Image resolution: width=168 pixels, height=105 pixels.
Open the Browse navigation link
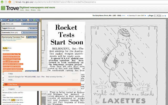(33, 10)
